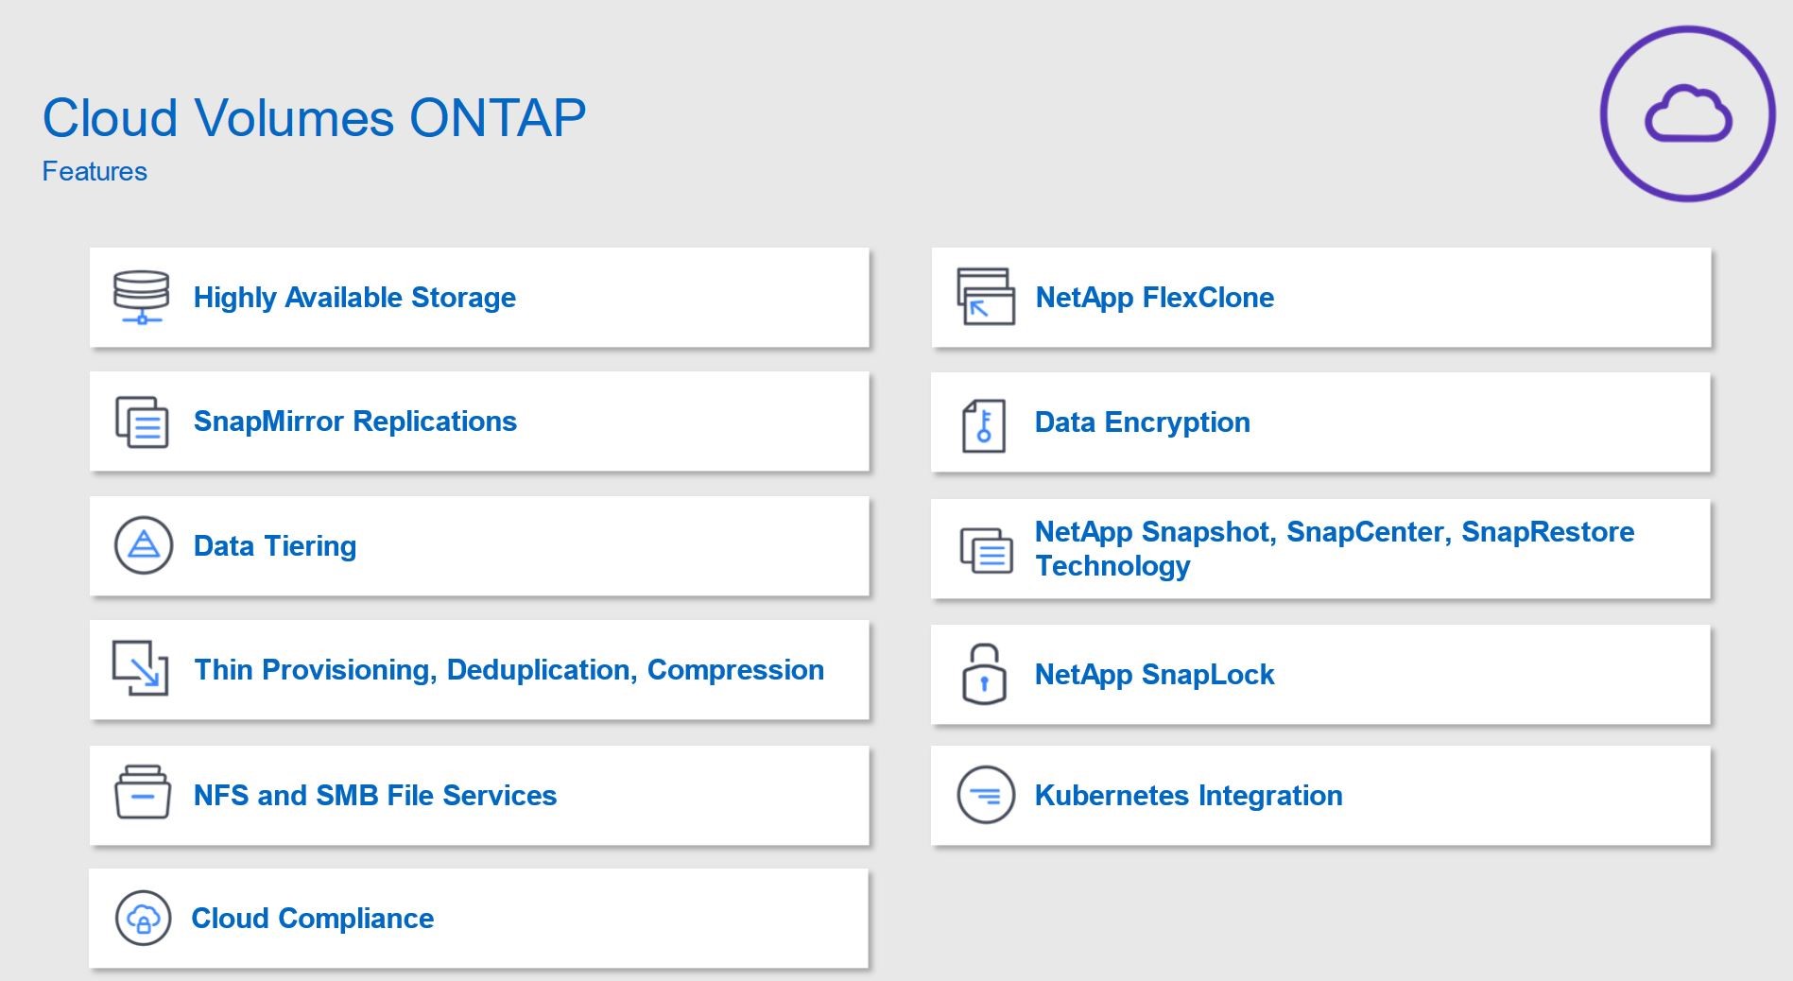
Task: Click the NetApp Snapshot documents icon
Action: (986, 550)
